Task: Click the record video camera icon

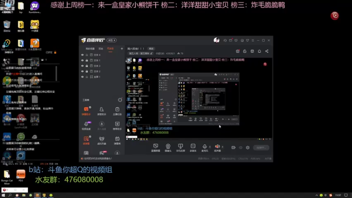Action: click(x=233, y=147)
